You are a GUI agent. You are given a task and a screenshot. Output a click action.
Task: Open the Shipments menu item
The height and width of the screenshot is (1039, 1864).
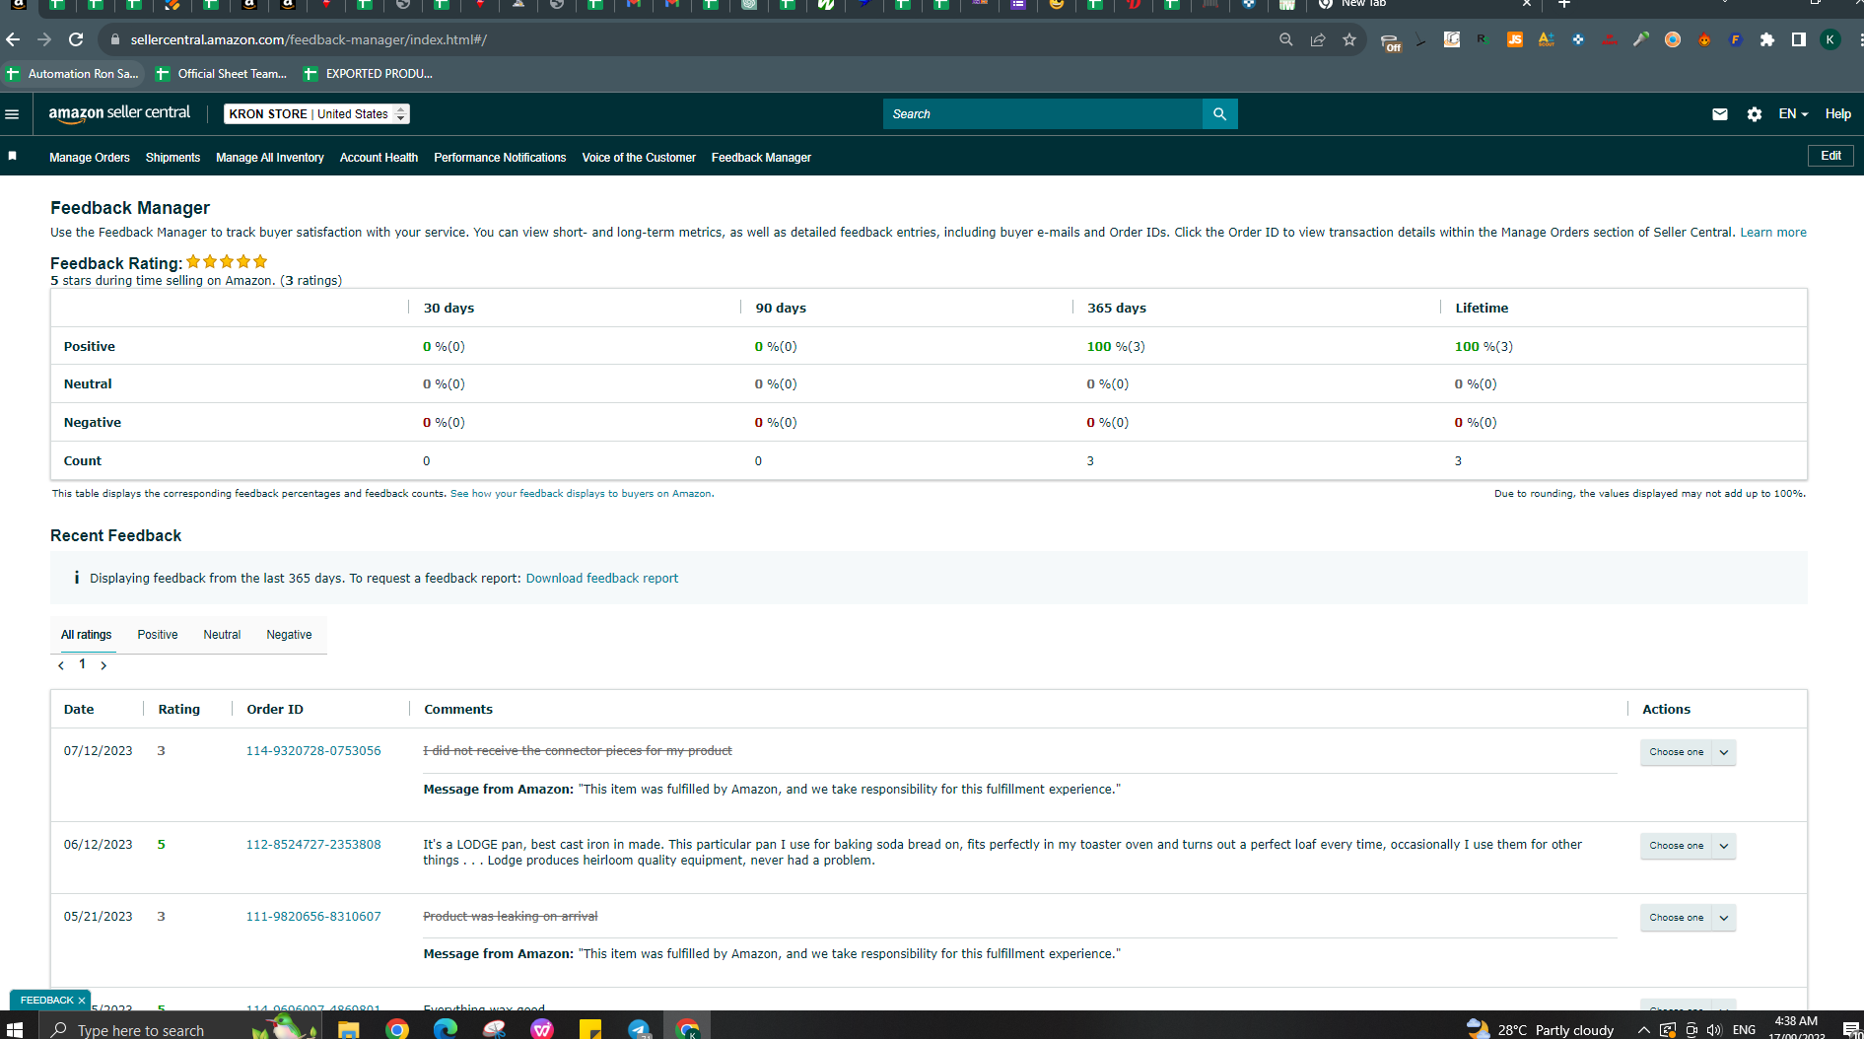point(173,158)
